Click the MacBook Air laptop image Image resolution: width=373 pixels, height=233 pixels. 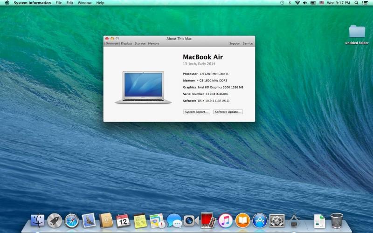[143, 87]
